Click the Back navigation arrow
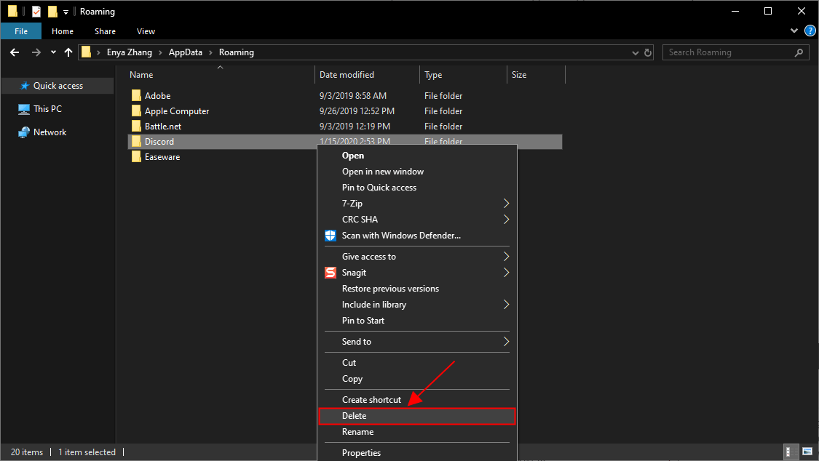Viewport: 819px width, 461px height. pyautogui.click(x=15, y=52)
